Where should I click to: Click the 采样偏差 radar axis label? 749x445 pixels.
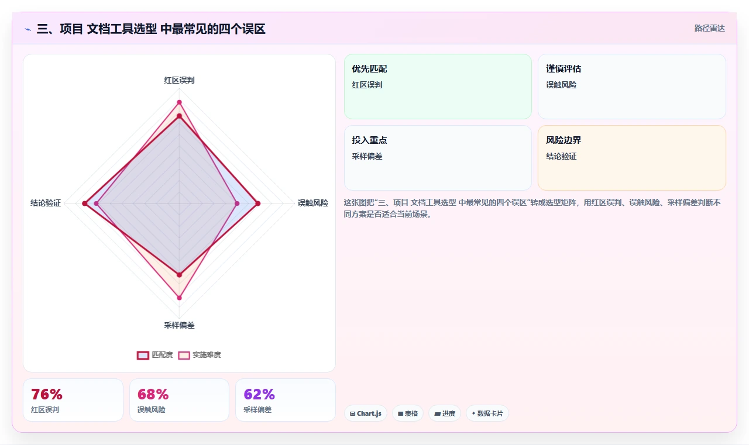(x=179, y=325)
